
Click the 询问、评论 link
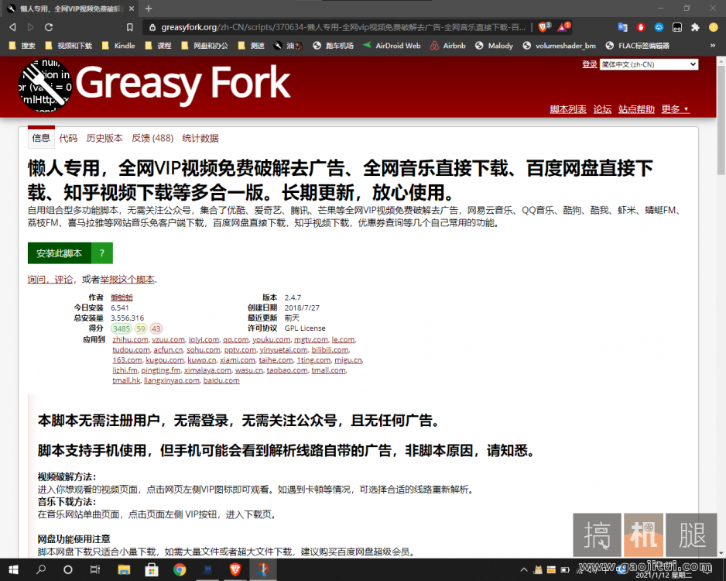(50, 280)
